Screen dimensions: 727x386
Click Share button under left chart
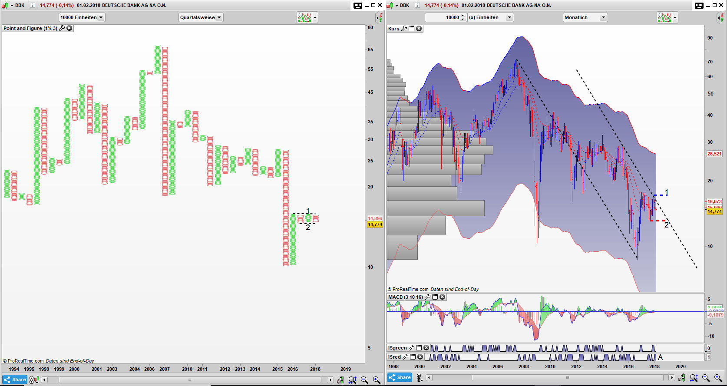pyautogui.click(x=15, y=379)
